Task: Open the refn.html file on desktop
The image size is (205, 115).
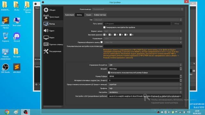Action: click(x=17, y=68)
